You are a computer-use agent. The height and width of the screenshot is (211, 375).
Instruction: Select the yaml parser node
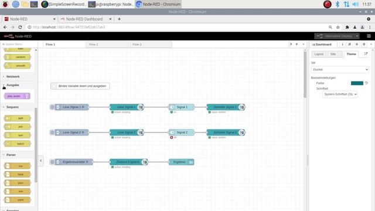18,200
